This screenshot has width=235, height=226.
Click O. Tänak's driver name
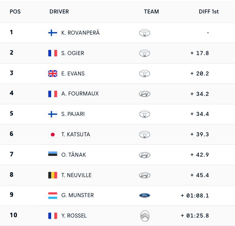pyautogui.click(x=73, y=155)
